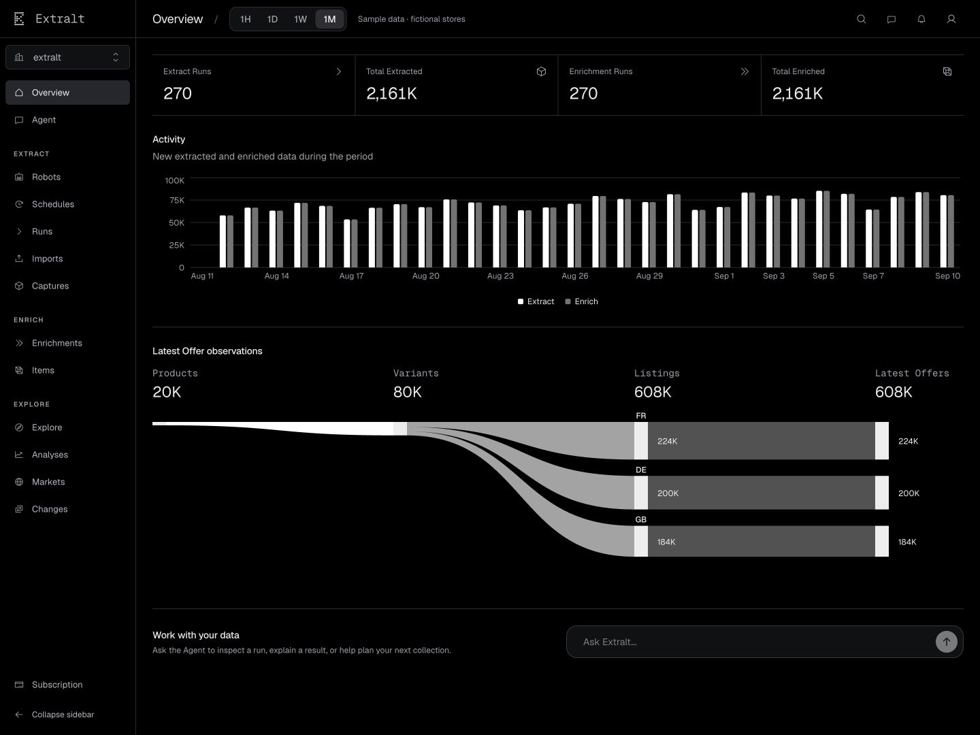Click the Overview breadcrumb title
This screenshot has height=735, width=980.
(x=178, y=19)
